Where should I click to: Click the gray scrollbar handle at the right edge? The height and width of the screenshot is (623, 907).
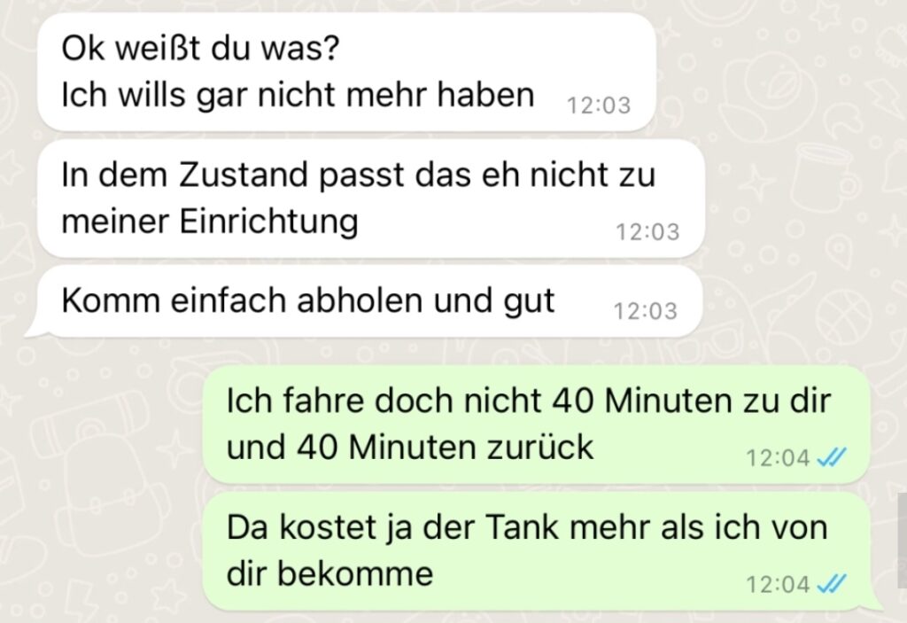pos(903,539)
